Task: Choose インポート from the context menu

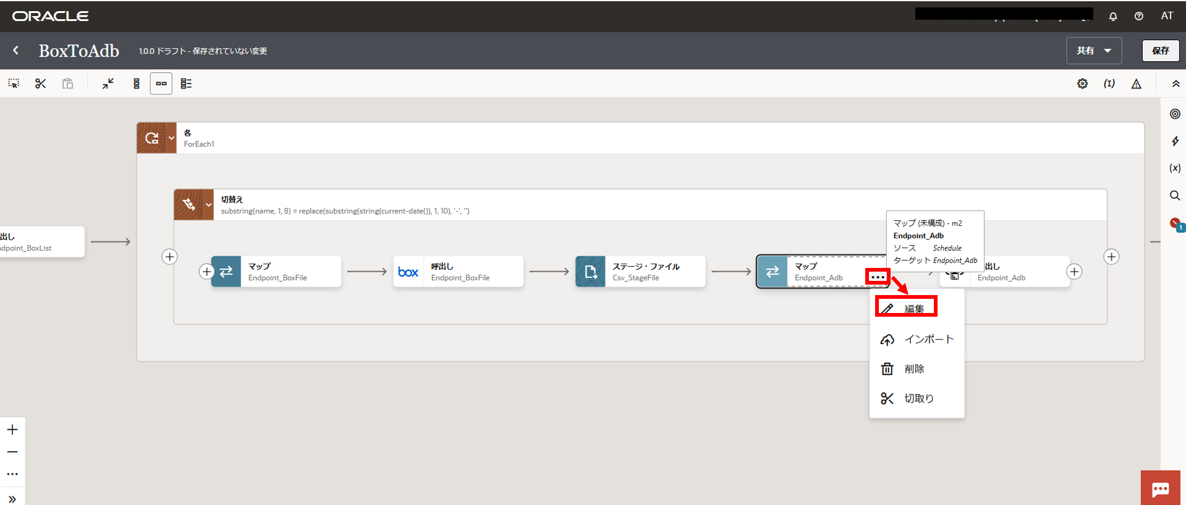Action: (917, 339)
